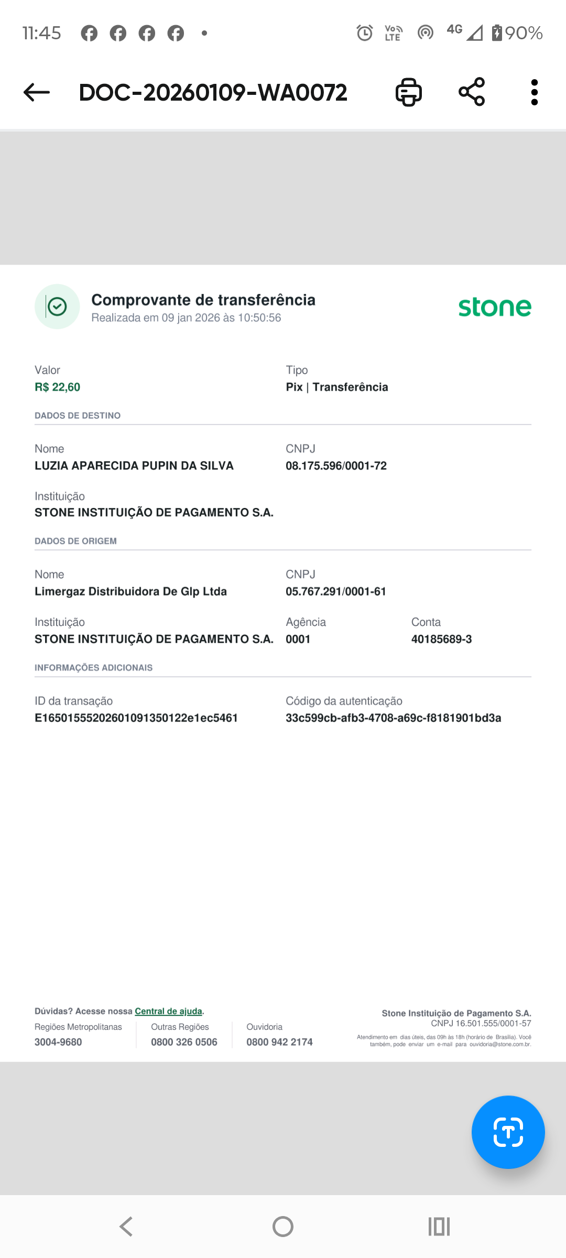Tap the first Facebook notification icon
Screen dimensions: 566x1258
pyautogui.click(x=89, y=33)
